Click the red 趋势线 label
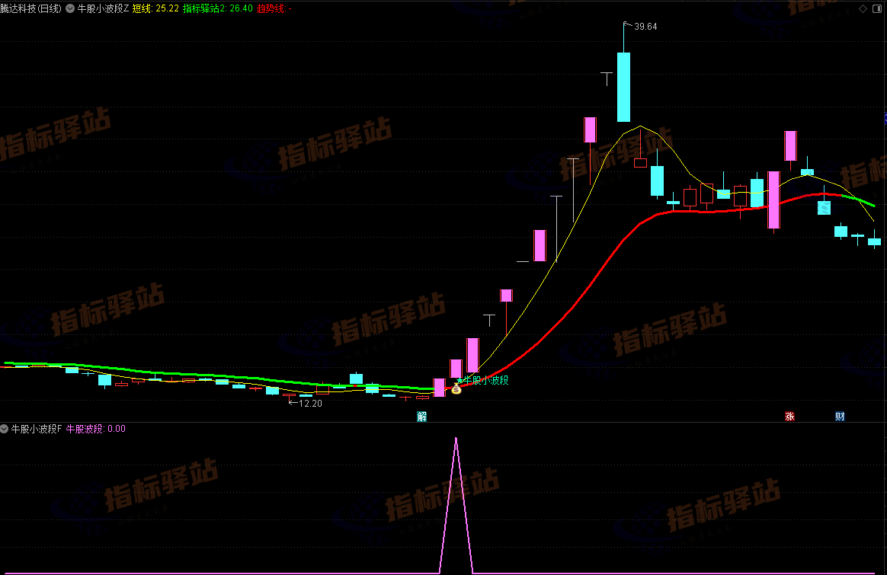This screenshot has width=887, height=575. [274, 8]
